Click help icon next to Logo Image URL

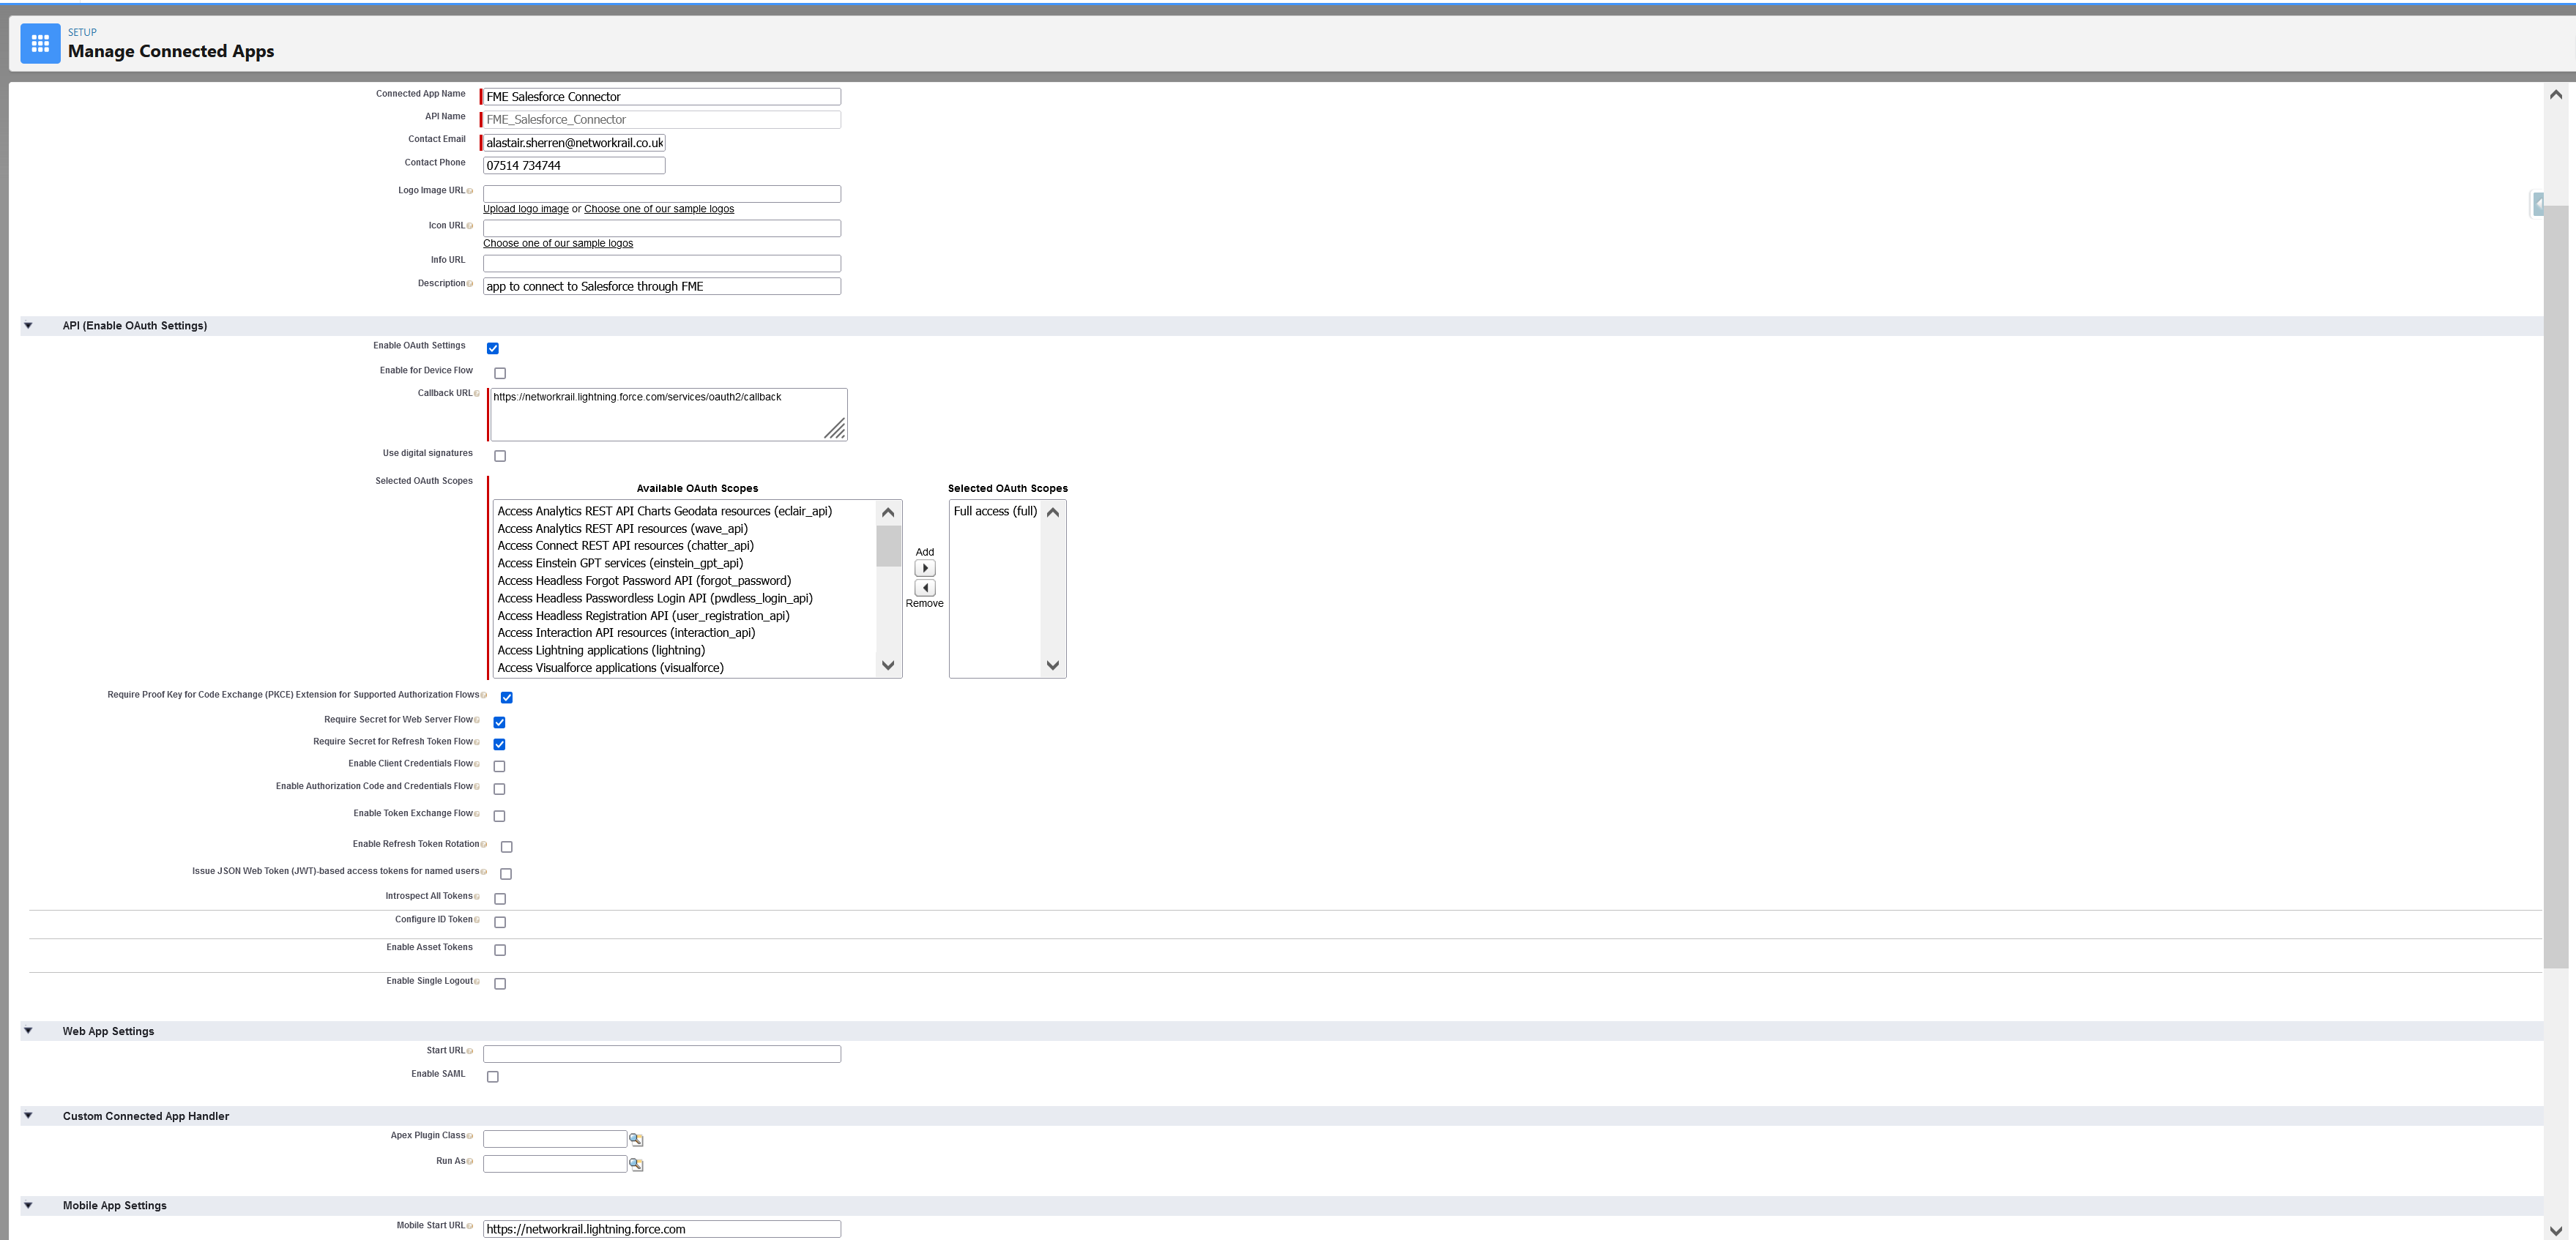pos(470,191)
